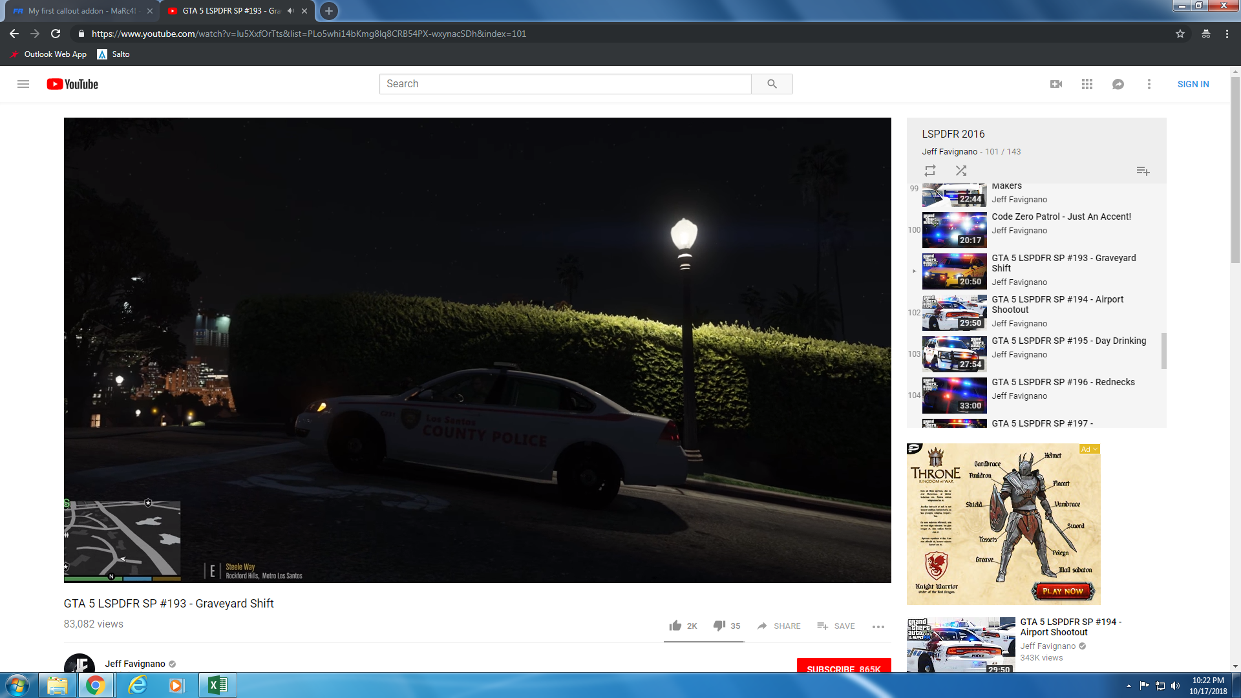
Task: Save playlist using add-to-library icon
Action: pyautogui.click(x=1143, y=171)
